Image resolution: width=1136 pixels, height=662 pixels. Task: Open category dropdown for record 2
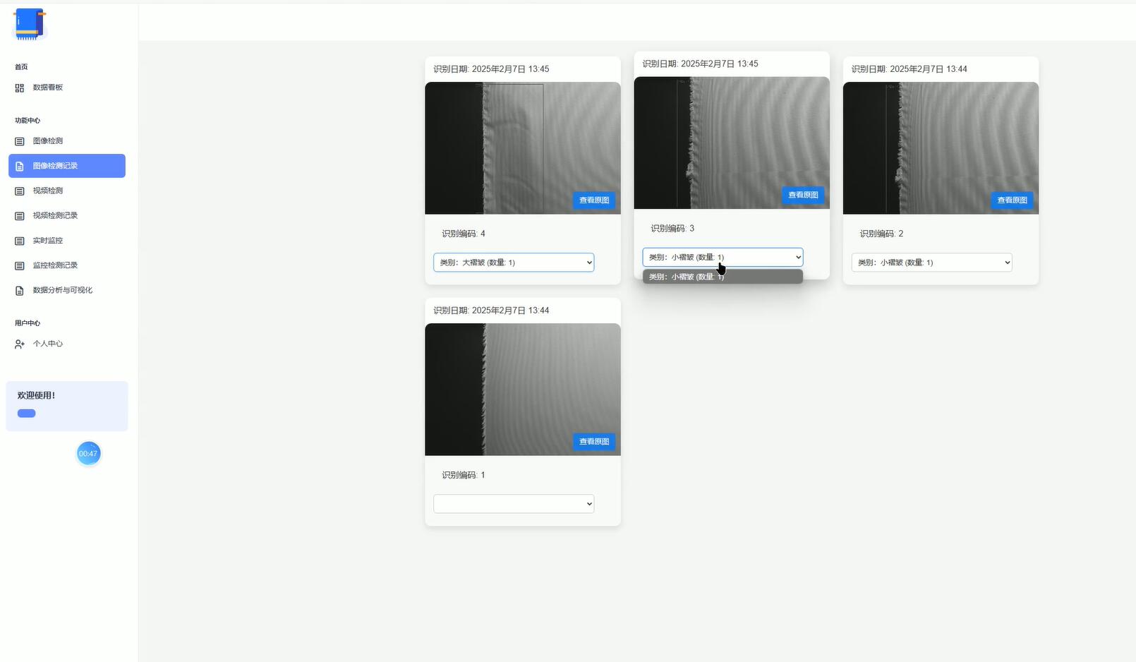[931, 263]
